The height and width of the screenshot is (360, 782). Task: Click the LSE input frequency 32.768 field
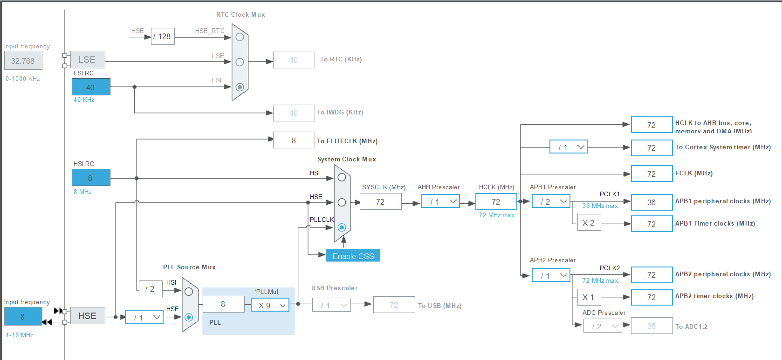(23, 60)
